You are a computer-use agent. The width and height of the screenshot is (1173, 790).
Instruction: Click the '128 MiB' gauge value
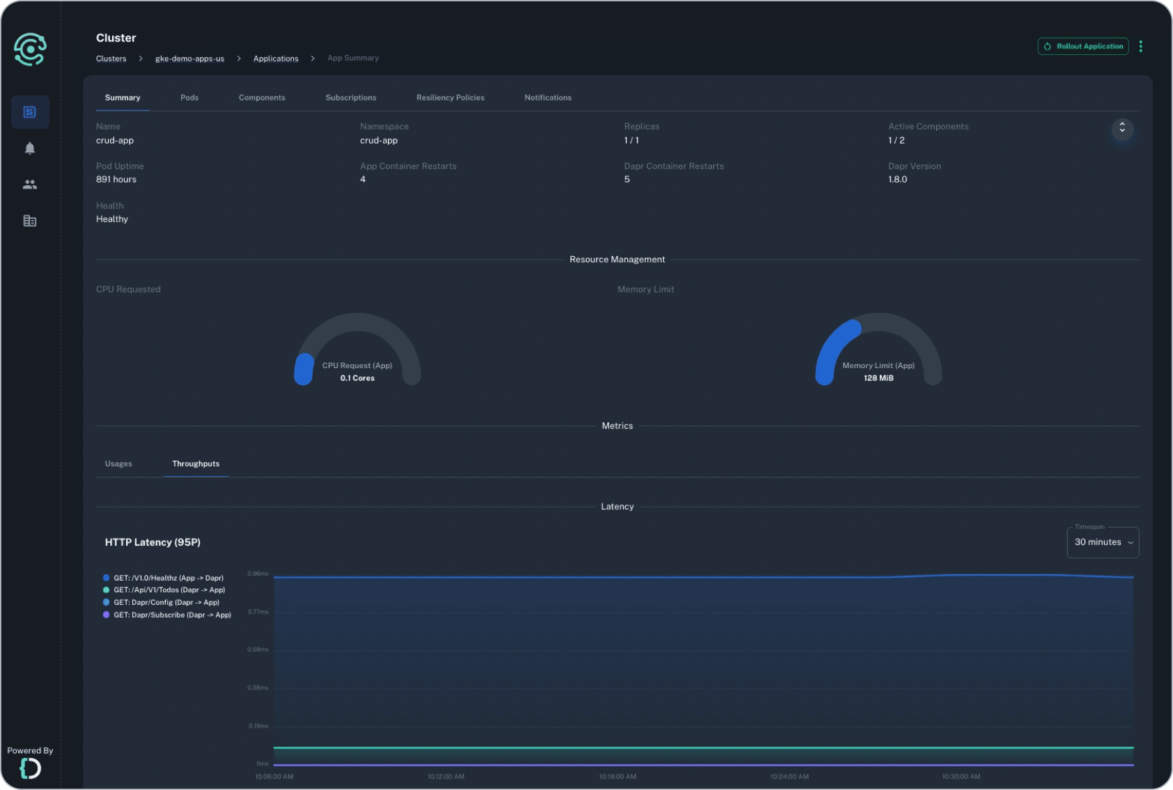(x=878, y=378)
